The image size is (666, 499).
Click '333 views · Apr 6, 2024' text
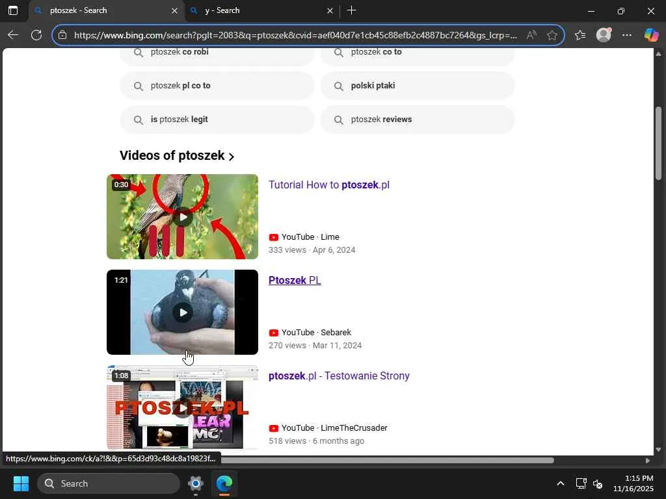click(x=312, y=250)
